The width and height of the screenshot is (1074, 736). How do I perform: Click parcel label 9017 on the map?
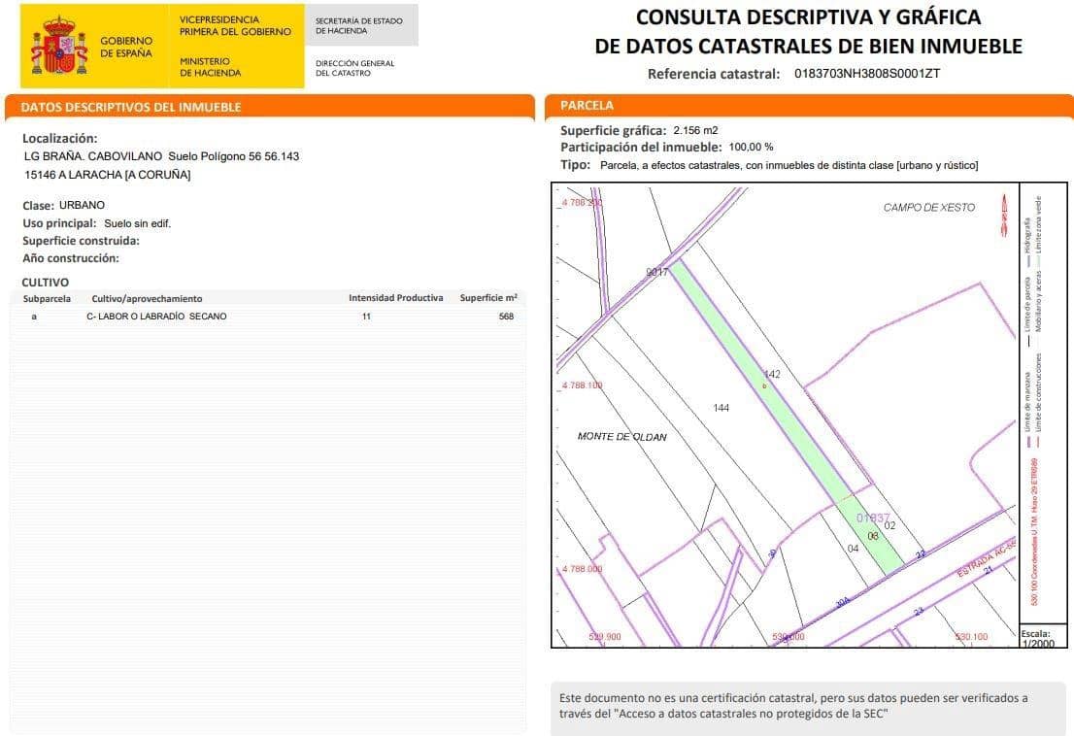pyautogui.click(x=656, y=270)
